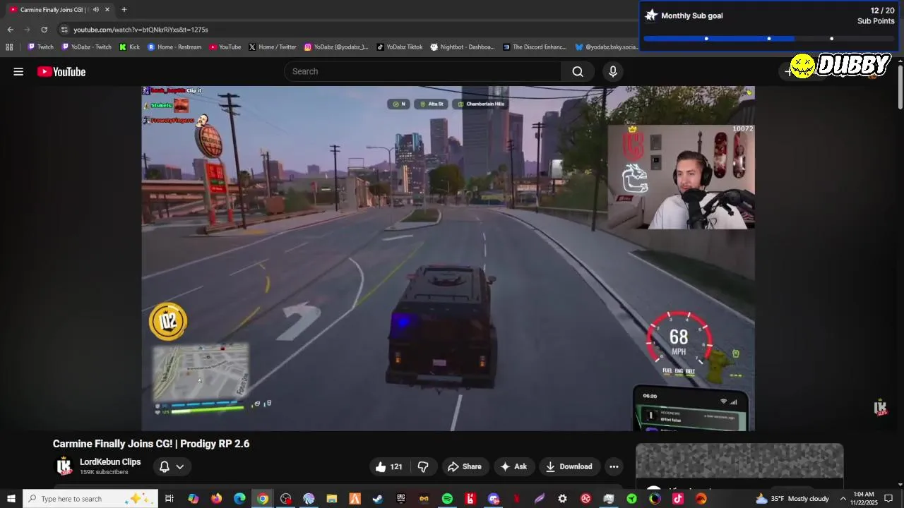Open the Nightbot Dashboard bookmark
The width and height of the screenshot is (904, 508).
pyautogui.click(x=463, y=47)
